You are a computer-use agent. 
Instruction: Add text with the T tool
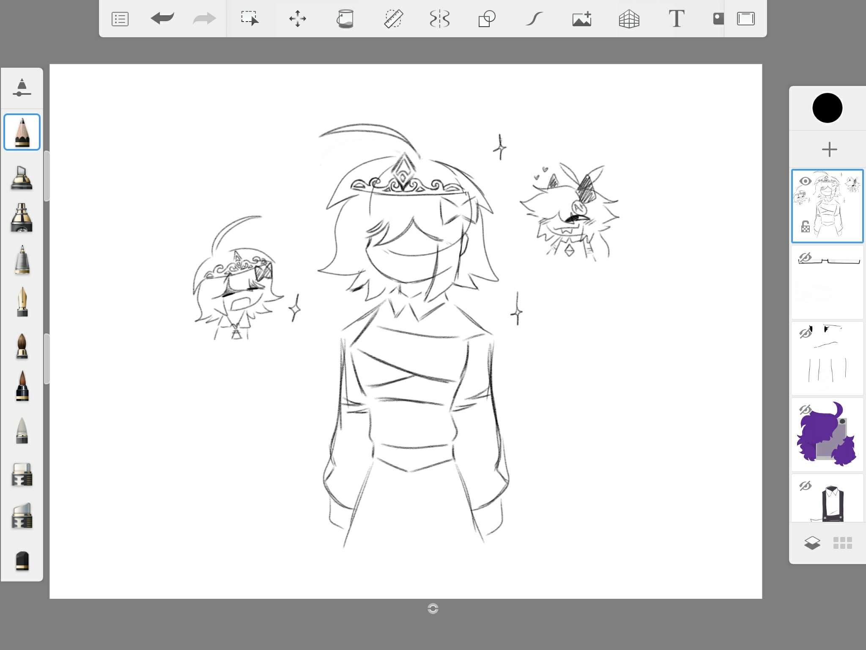click(x=676, y=19)
